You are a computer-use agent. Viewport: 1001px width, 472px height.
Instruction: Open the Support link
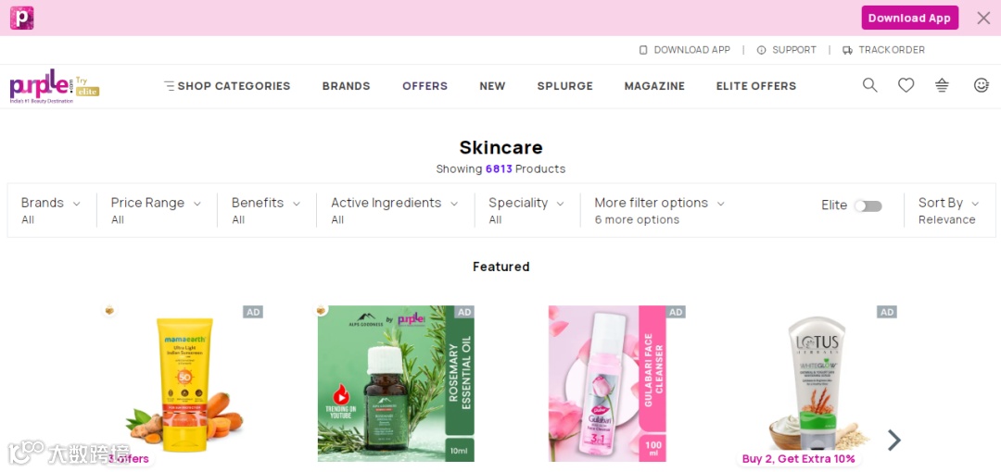tap(787, 50)
